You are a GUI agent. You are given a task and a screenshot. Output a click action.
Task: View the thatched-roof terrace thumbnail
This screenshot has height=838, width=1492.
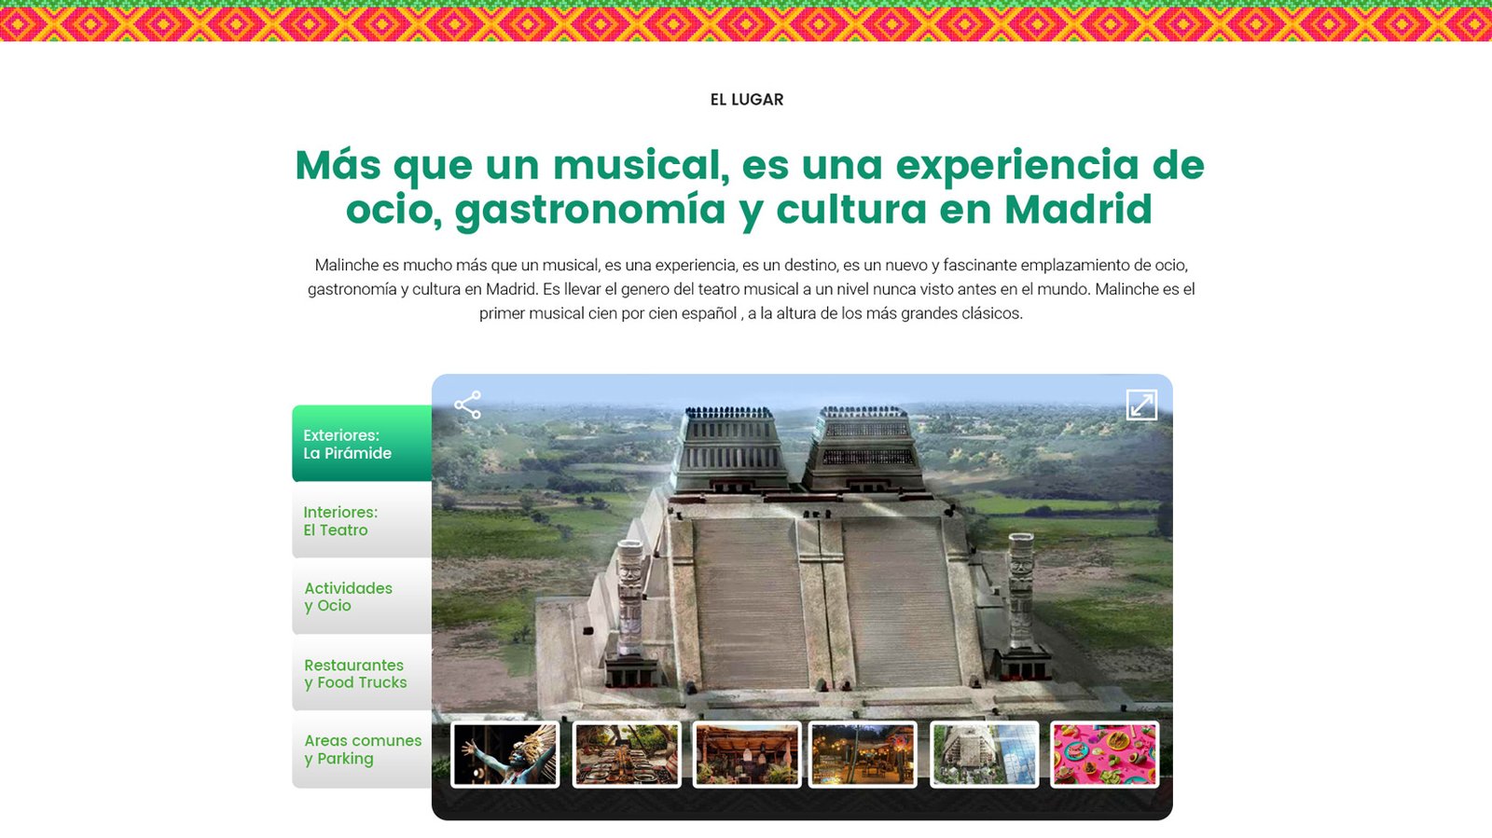click(747, 754)
